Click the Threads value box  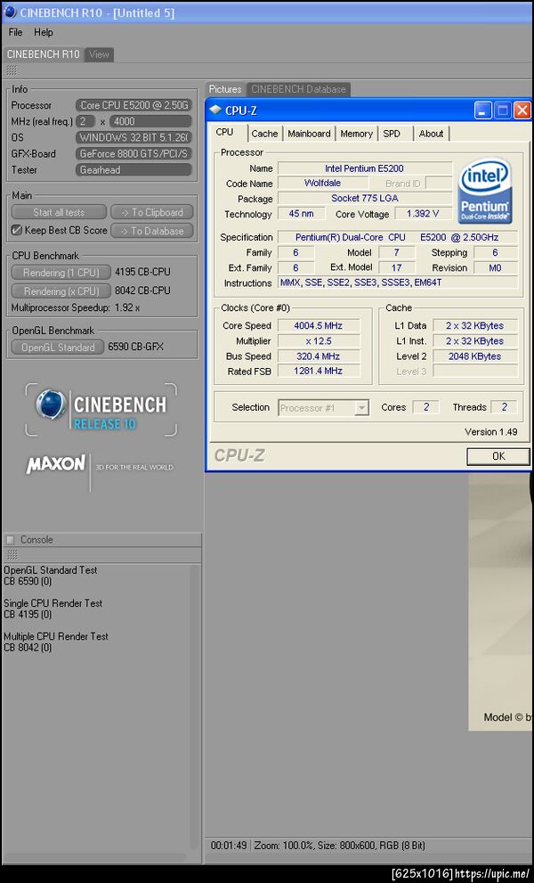coord(504,407)
